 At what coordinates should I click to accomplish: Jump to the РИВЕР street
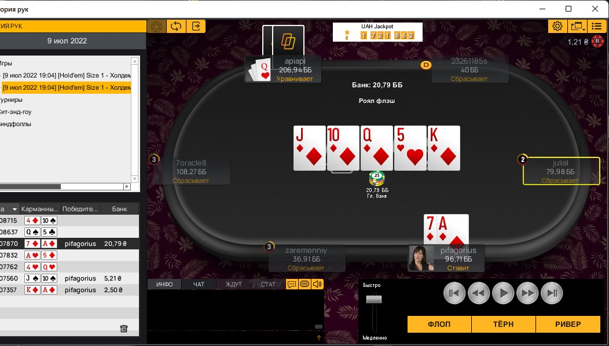[568, 324]
